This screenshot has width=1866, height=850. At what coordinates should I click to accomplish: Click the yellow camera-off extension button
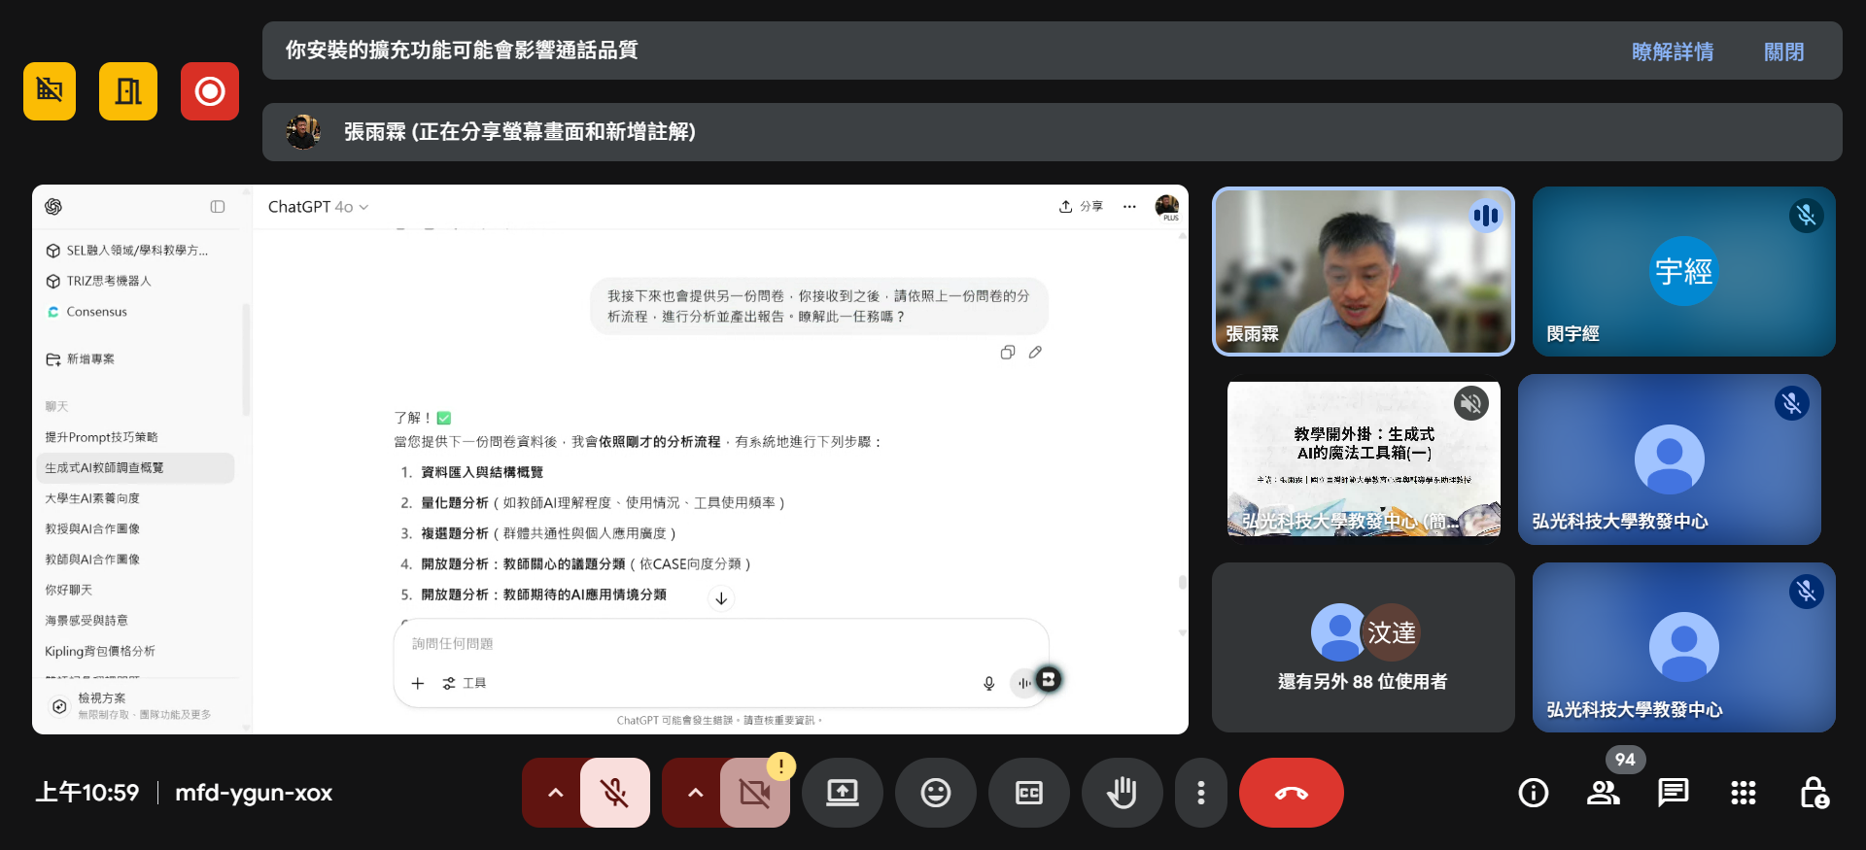coord(50,91)
